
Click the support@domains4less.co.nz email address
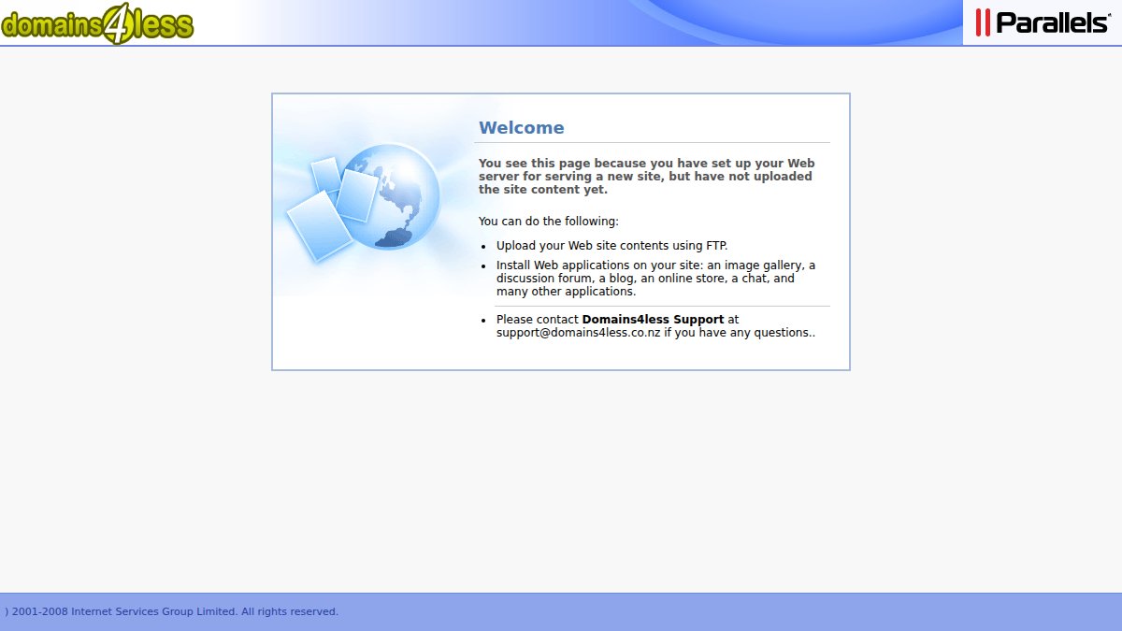[x=579, y=332]
